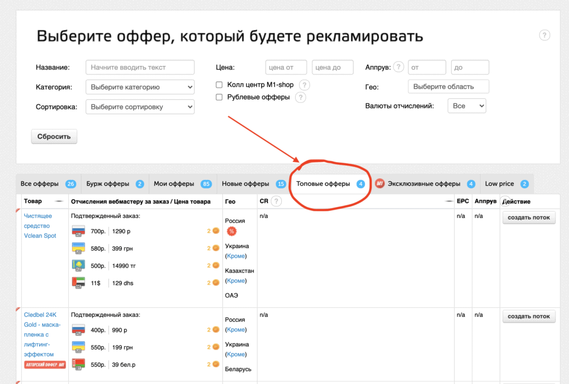
Task: Click создать поток for Vclean Spot offer
Action: [x=528, y=218]
